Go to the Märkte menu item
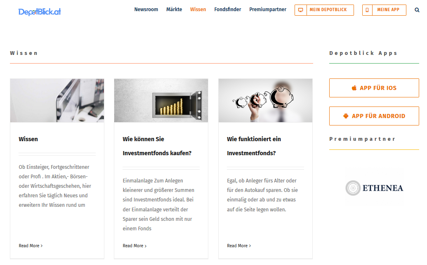427x265 pixels. pos(174,9)
